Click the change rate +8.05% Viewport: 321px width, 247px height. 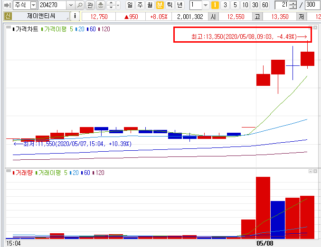point(159,17)
